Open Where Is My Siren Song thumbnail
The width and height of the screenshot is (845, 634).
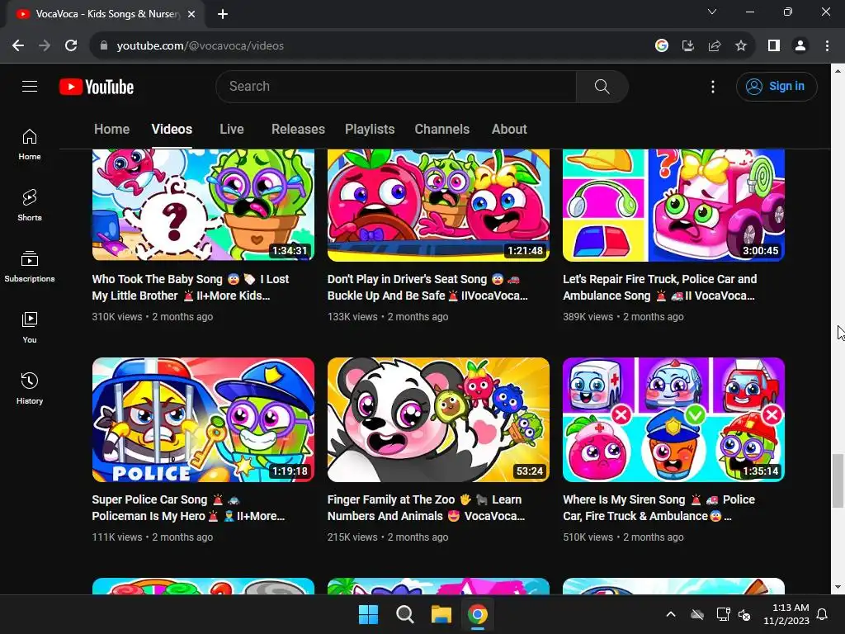673,419
